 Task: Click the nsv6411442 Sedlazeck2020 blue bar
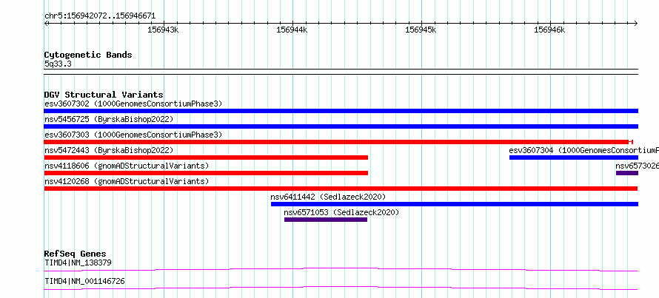[x=455, y=204]
